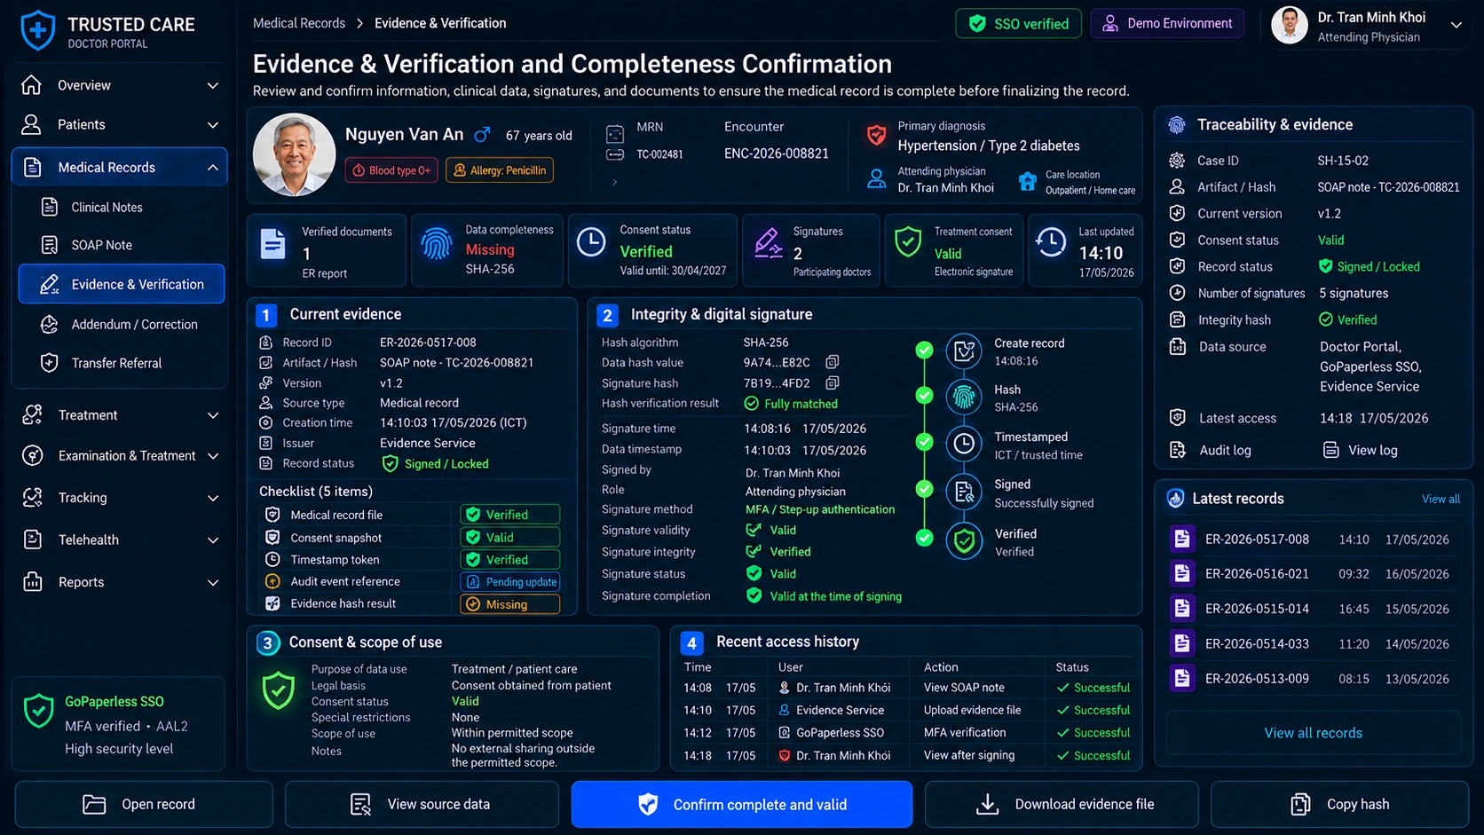Click the View all link in Latest records

(x=1441, y=499)
